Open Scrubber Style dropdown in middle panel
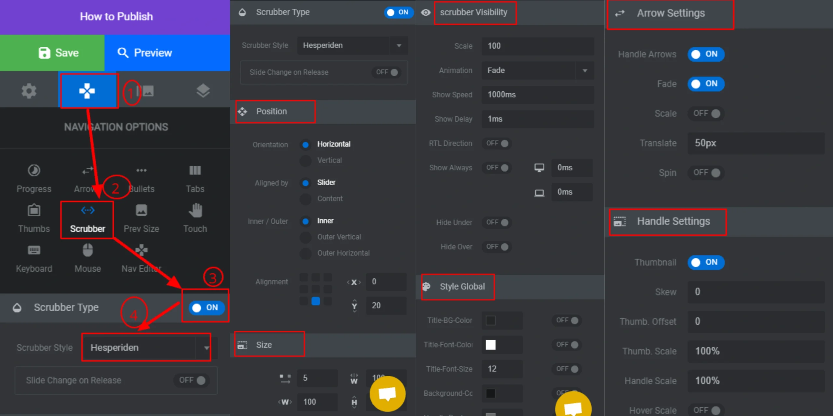This screenshot has height=416, width=833. click(352, 45)
